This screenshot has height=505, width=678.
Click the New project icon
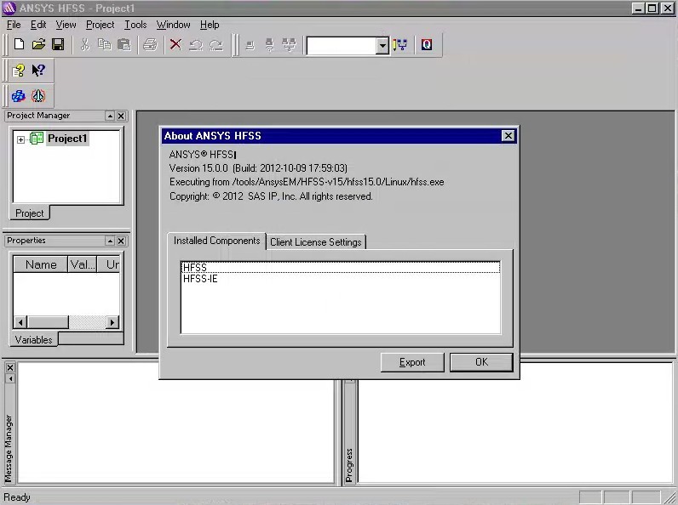click(x=19, y=44)
